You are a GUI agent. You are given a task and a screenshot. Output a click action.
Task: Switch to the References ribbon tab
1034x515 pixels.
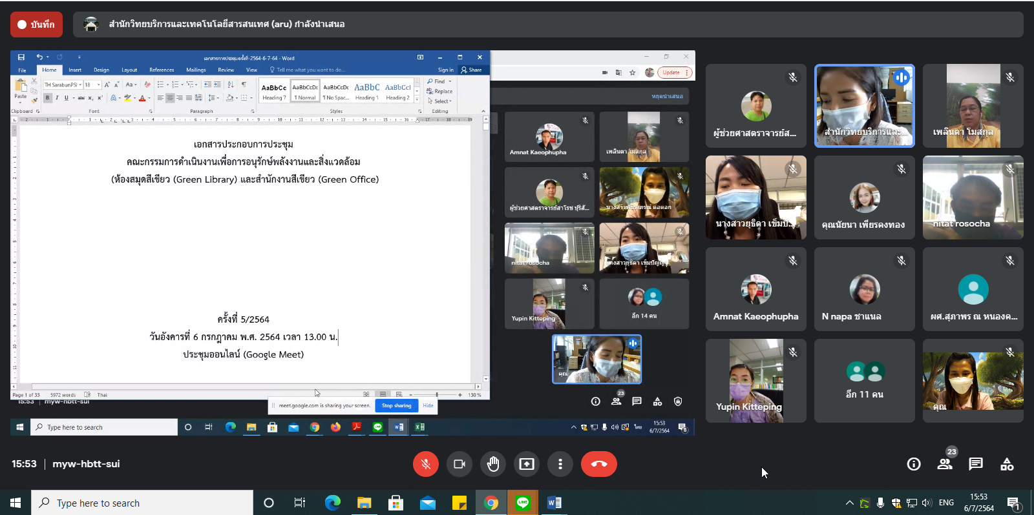pyautogui.click(x=162, y=70)
